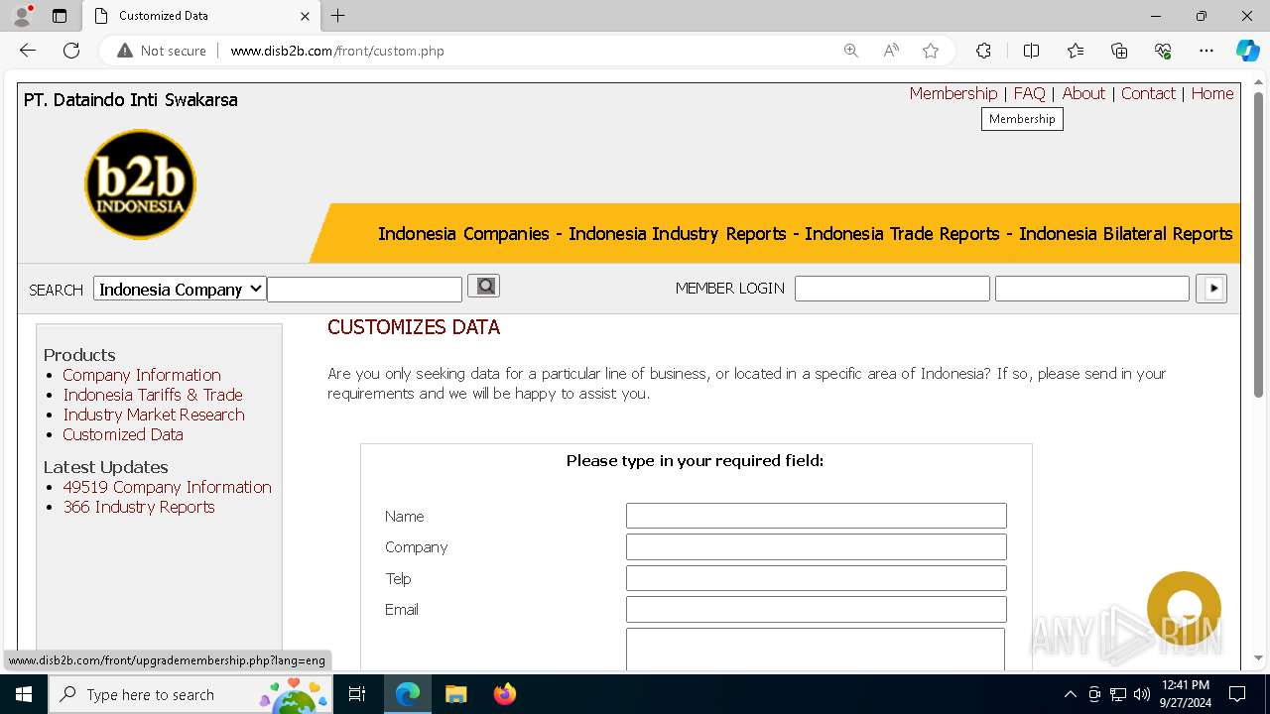
Task: Open the Membership link in top menu
Action: click(x=953, y=93)
